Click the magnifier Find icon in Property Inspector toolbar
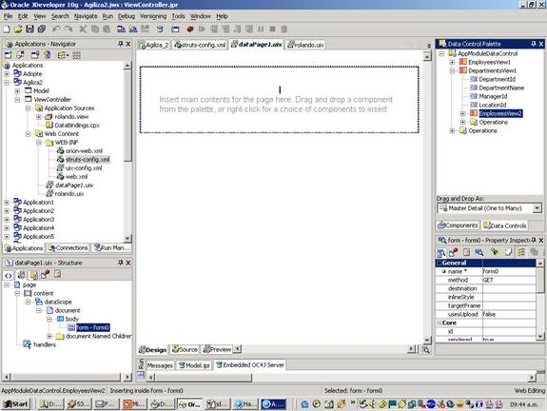Image resolution: width=547 pixels, height=411 pixels. pos(479,252)
